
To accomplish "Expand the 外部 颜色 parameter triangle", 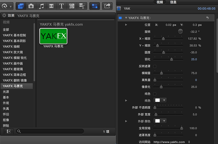I will tap(126, 121).
